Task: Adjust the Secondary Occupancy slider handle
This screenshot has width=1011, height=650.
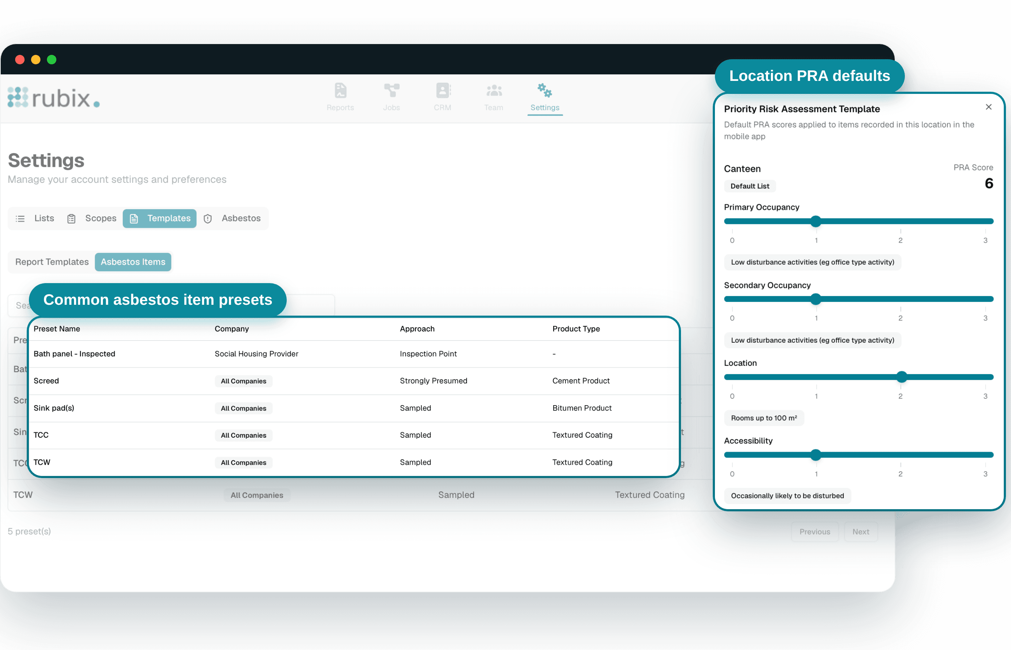Action: point(816,299)
